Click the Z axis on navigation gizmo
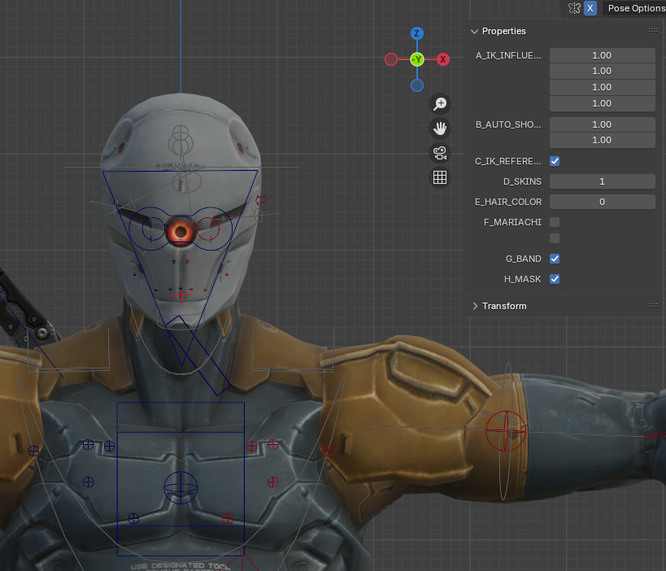The width and height of the screenshot is (666, 571). tap(417, 33)
